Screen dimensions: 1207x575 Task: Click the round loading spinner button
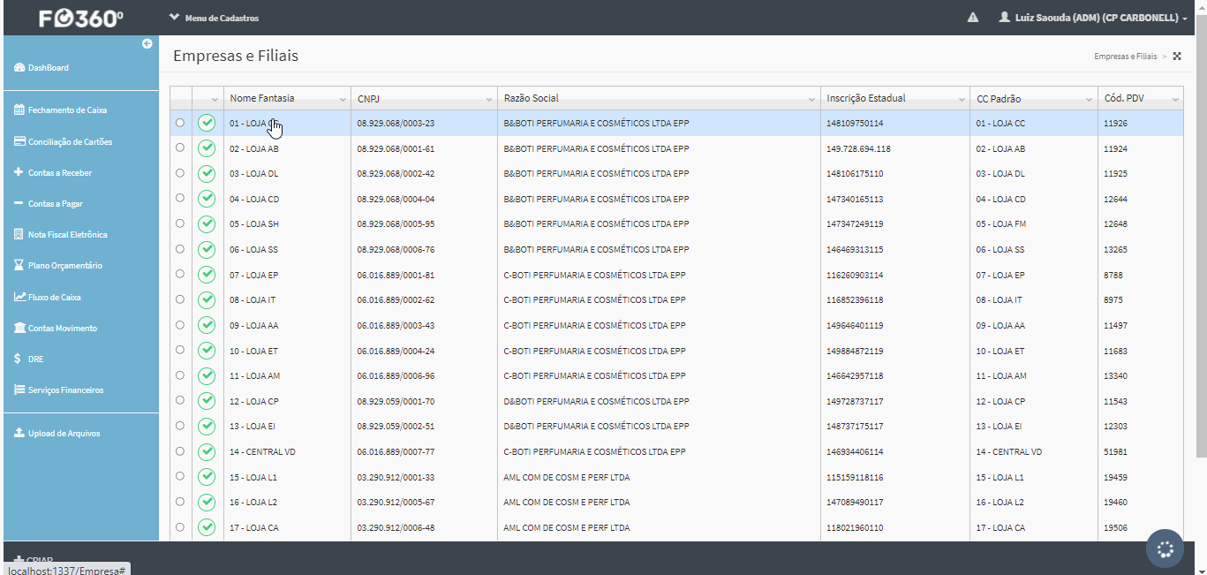pos(1165,549)
